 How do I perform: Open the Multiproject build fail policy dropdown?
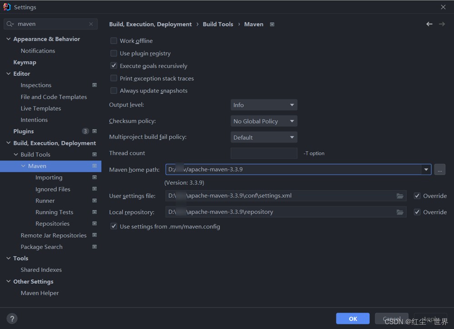[x=264, y=137]
